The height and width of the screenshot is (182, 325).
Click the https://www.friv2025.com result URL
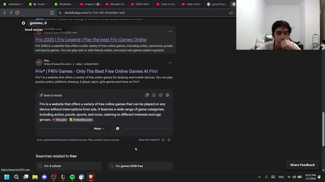pyautogui.click(x=60, y=32)
